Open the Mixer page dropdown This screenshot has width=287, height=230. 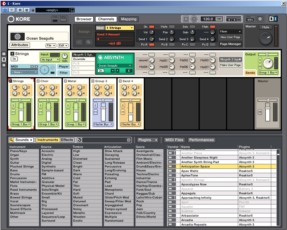230,32
